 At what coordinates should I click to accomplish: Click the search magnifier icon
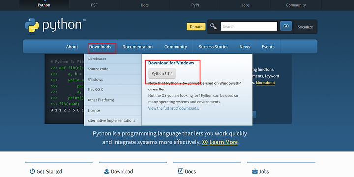pyautogui.click(x=213, y=26)
